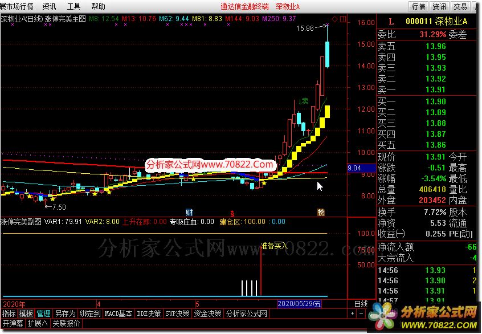This screenshot has width=482, height=334.
Task: Open the 帮助 menu
Action: (x=98, y=6)
